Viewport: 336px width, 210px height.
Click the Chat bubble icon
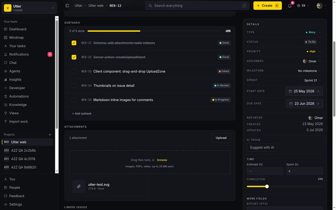pos(6,63)
